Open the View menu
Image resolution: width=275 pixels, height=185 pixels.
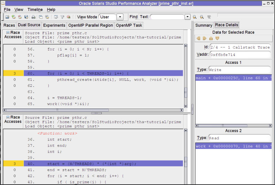tap(19, 10)
